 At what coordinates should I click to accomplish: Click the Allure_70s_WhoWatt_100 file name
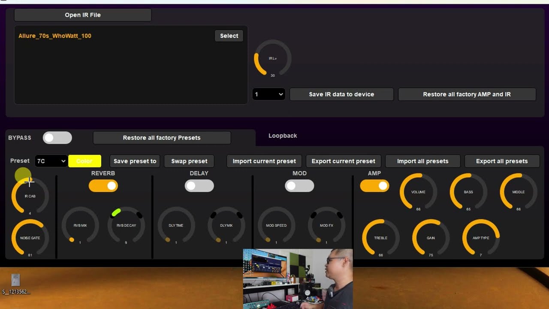coord(55,36)
